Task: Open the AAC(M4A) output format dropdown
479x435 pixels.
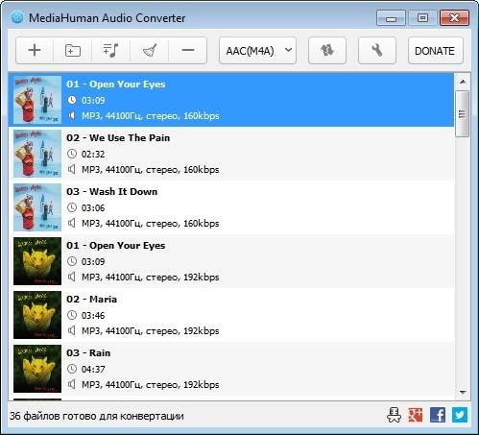Action: pyautogui.click(x=257, y=51)
